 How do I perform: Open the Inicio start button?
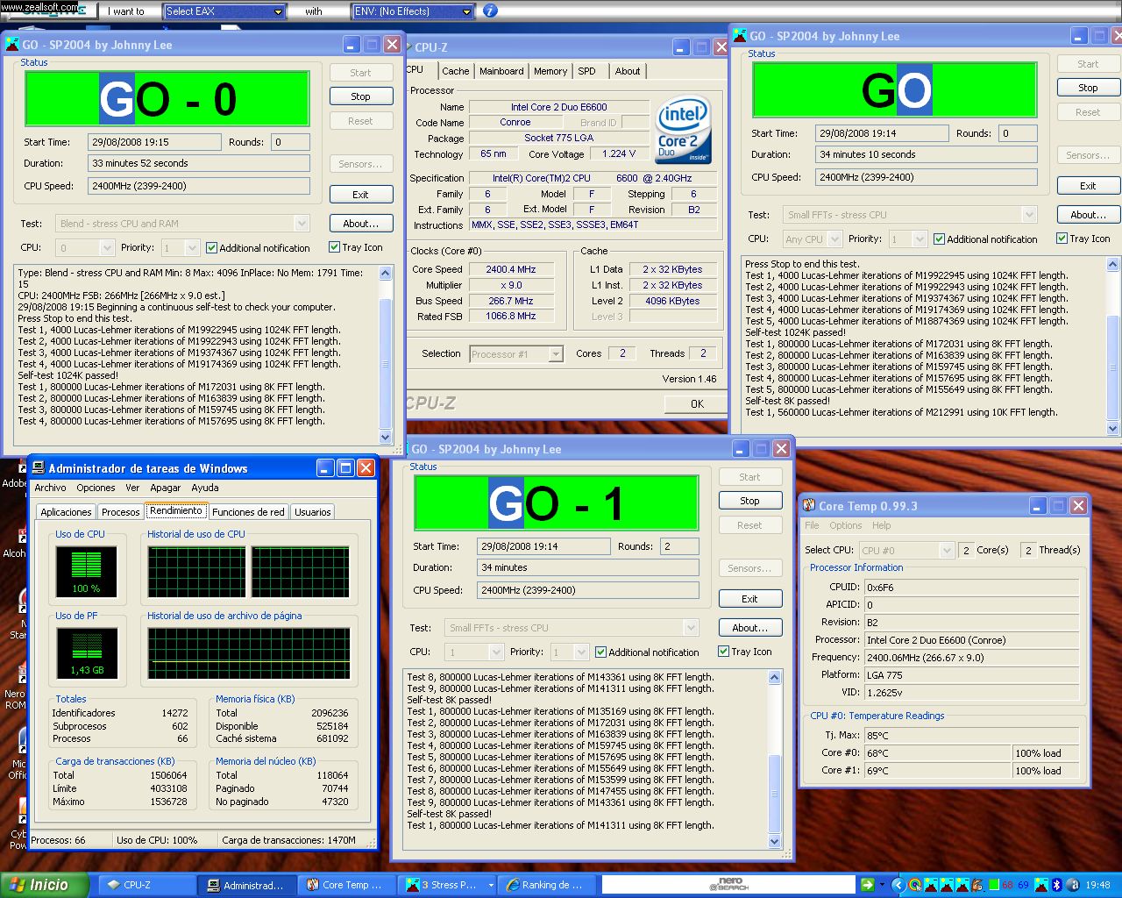pos(44,885)
